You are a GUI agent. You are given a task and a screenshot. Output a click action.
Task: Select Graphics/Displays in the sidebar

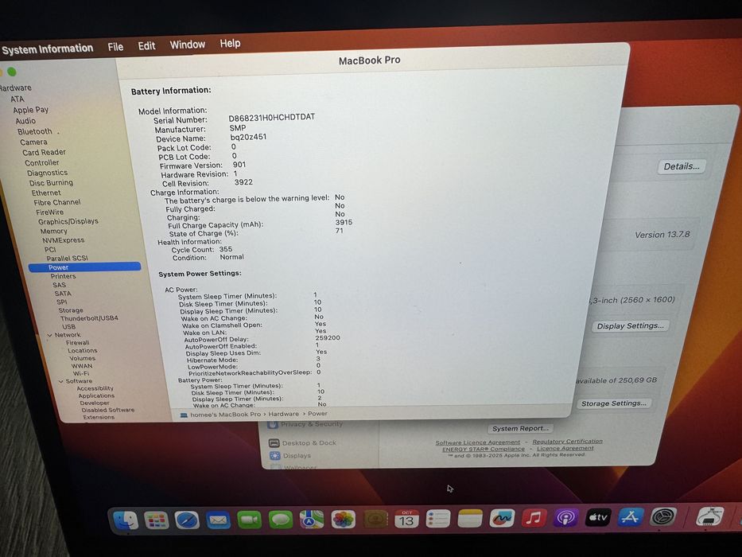point(68,222)
